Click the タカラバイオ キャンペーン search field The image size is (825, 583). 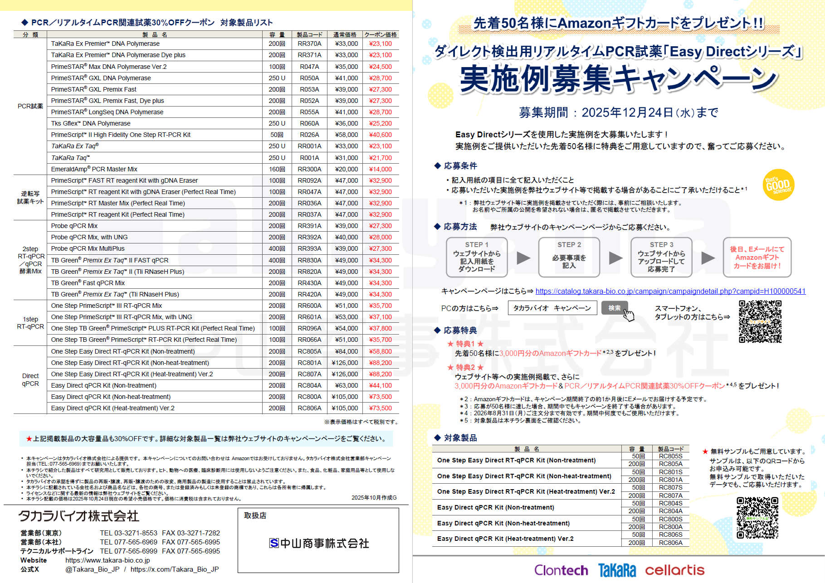(552, 308)
